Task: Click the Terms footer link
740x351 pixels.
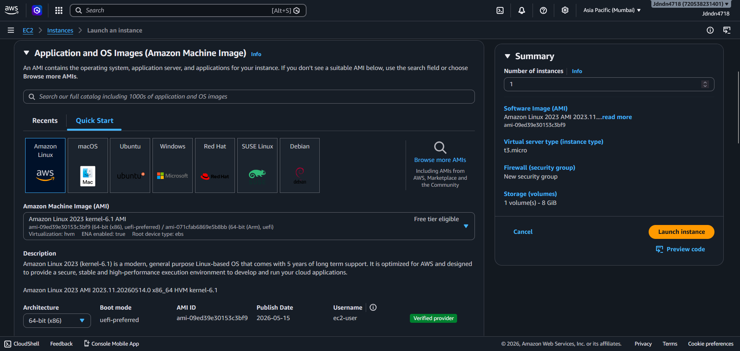Action: click(670, 344)
